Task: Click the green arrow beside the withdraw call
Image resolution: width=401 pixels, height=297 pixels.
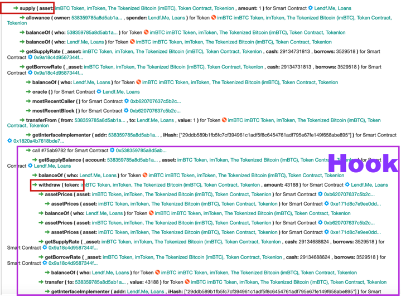Action: [x=35, y=184]
